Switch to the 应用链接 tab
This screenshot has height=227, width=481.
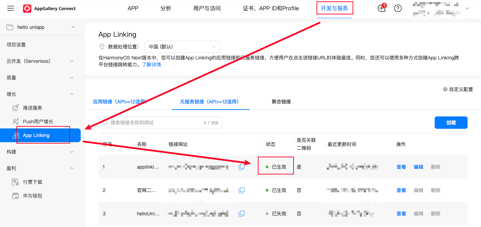tap(120, 102)
